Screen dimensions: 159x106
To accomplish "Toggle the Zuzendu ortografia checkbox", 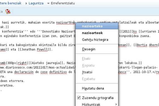I will [x=79, y=98].
